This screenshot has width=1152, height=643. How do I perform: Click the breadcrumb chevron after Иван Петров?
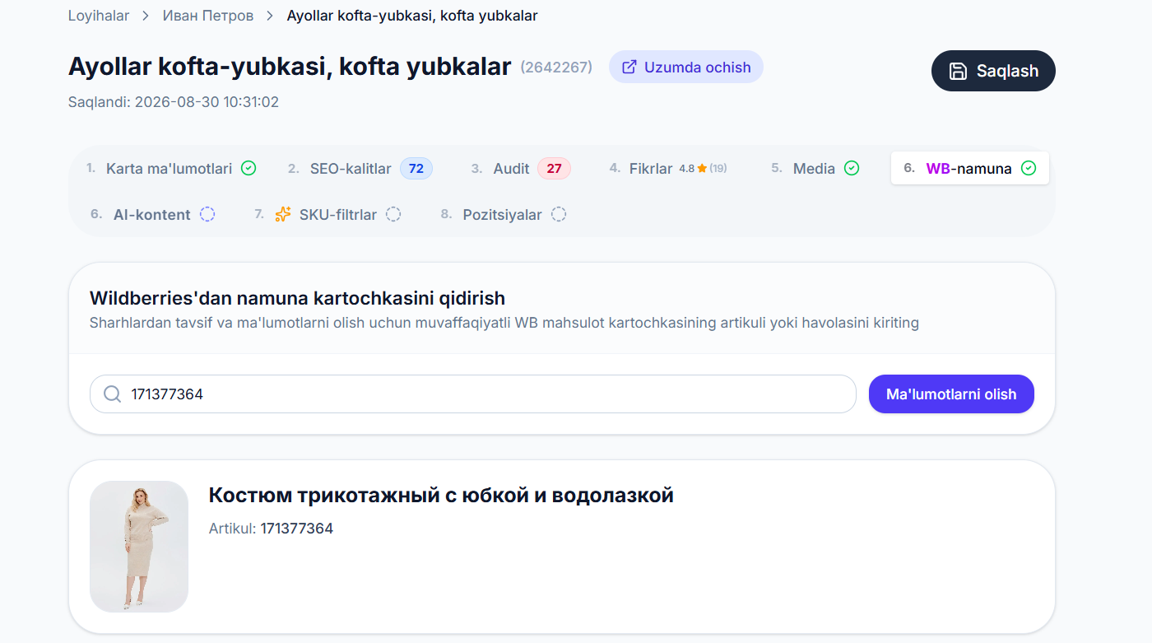tap(270, 16)
